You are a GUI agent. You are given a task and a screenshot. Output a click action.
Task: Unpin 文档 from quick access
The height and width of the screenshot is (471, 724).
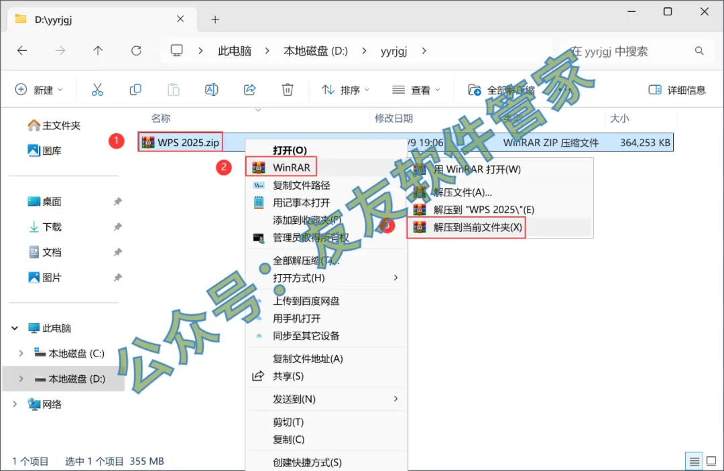[x=118, y=253]
